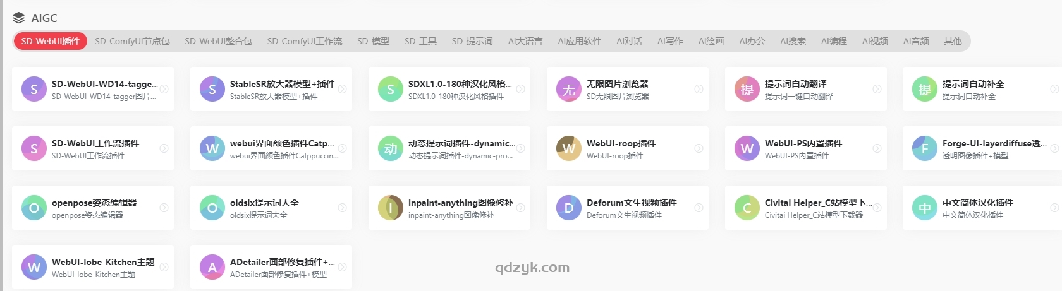Click the pink S avatar of SD-WebUI工作流插件
This screenshot has height=291, width=1062.
pos(34,148)
